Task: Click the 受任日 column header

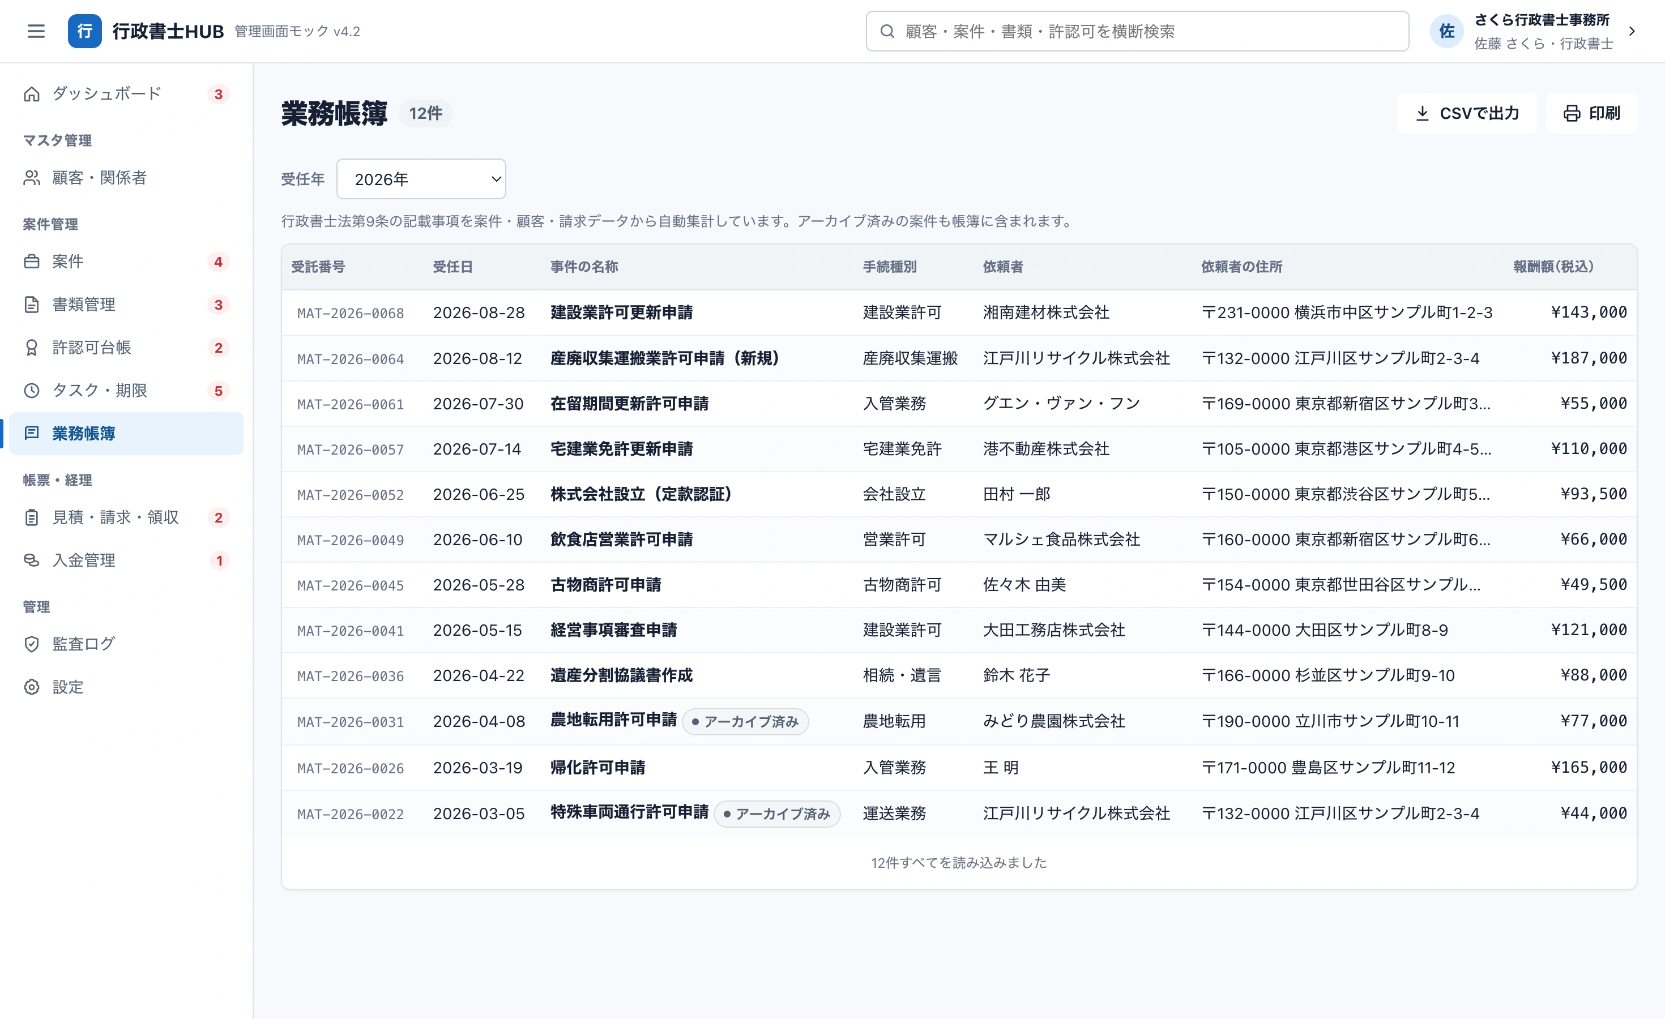Action: click(x=452, y=267)
